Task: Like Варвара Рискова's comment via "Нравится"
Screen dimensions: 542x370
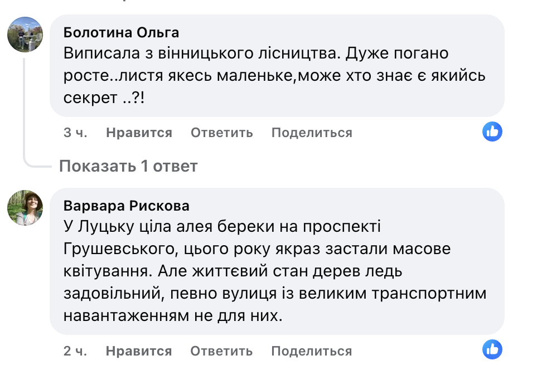Action: [x=139, y=351]
